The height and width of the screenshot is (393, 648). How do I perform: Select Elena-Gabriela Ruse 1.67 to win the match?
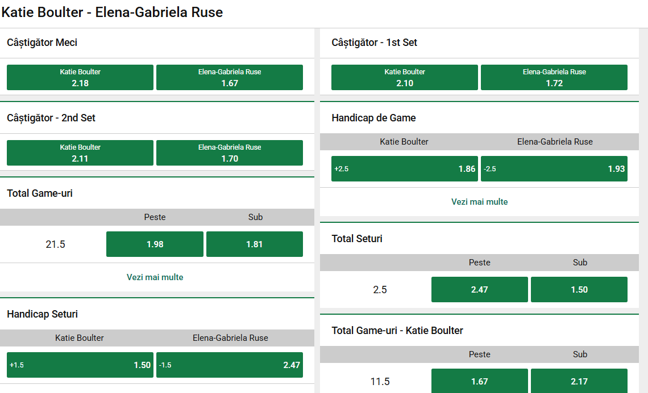229,77
